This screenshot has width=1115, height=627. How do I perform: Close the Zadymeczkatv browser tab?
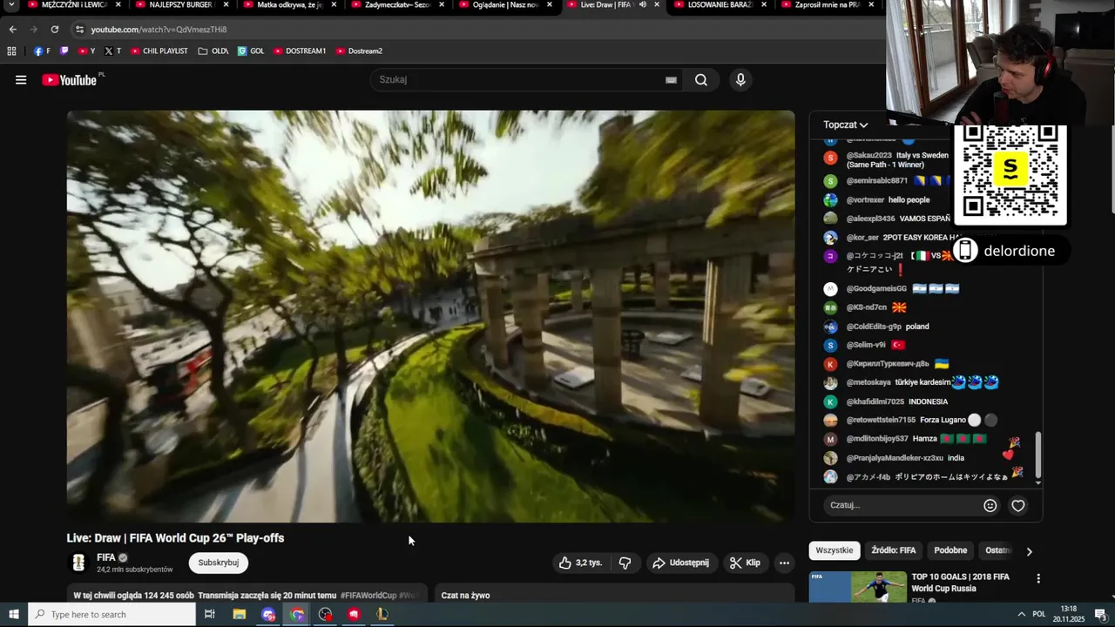point(442,5)
